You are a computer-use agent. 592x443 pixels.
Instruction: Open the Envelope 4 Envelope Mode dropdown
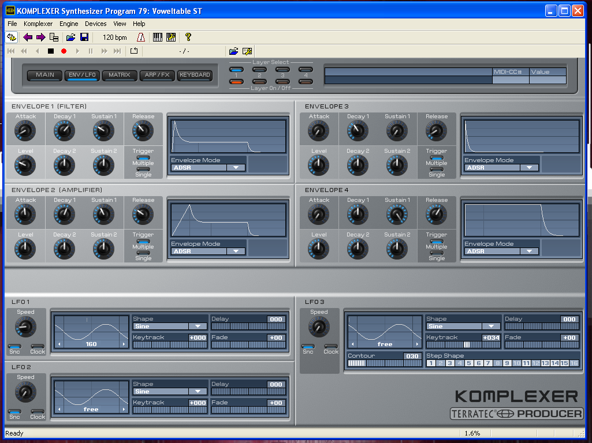[x=501, y=251]
